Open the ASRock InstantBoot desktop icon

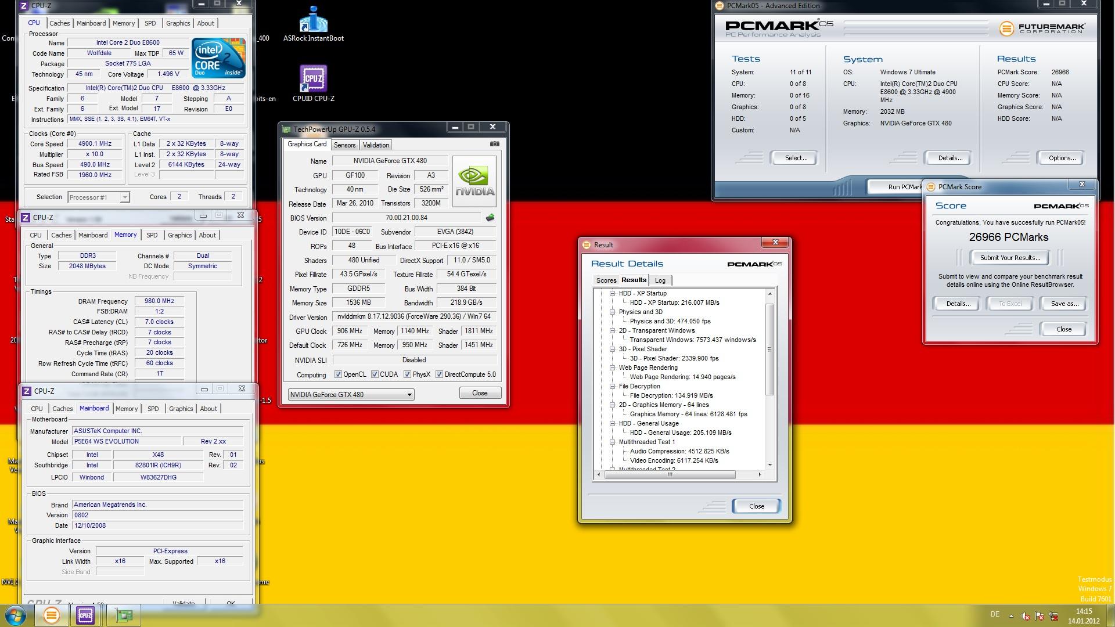313,23
